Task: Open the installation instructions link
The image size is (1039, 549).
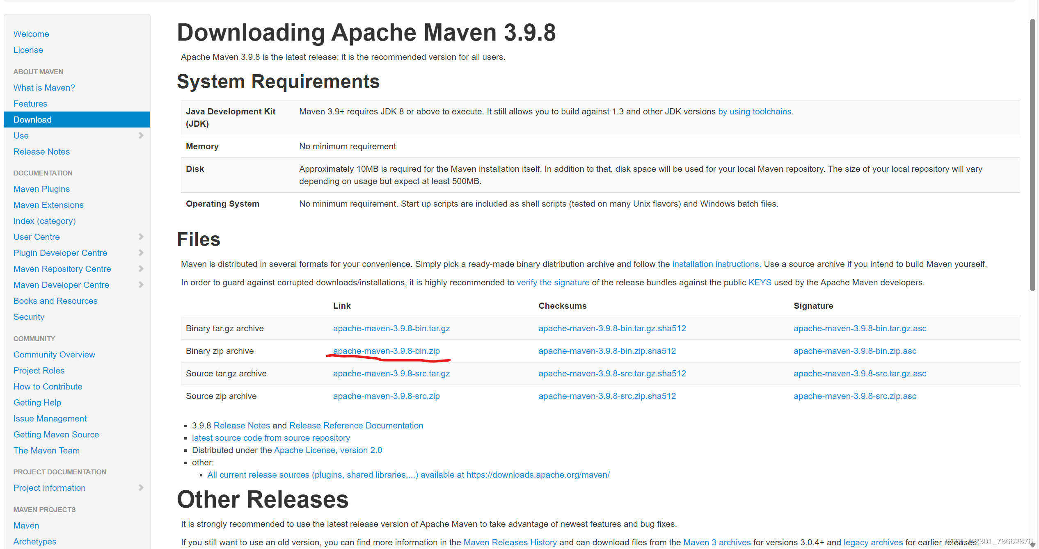Action: click(716, 264)
